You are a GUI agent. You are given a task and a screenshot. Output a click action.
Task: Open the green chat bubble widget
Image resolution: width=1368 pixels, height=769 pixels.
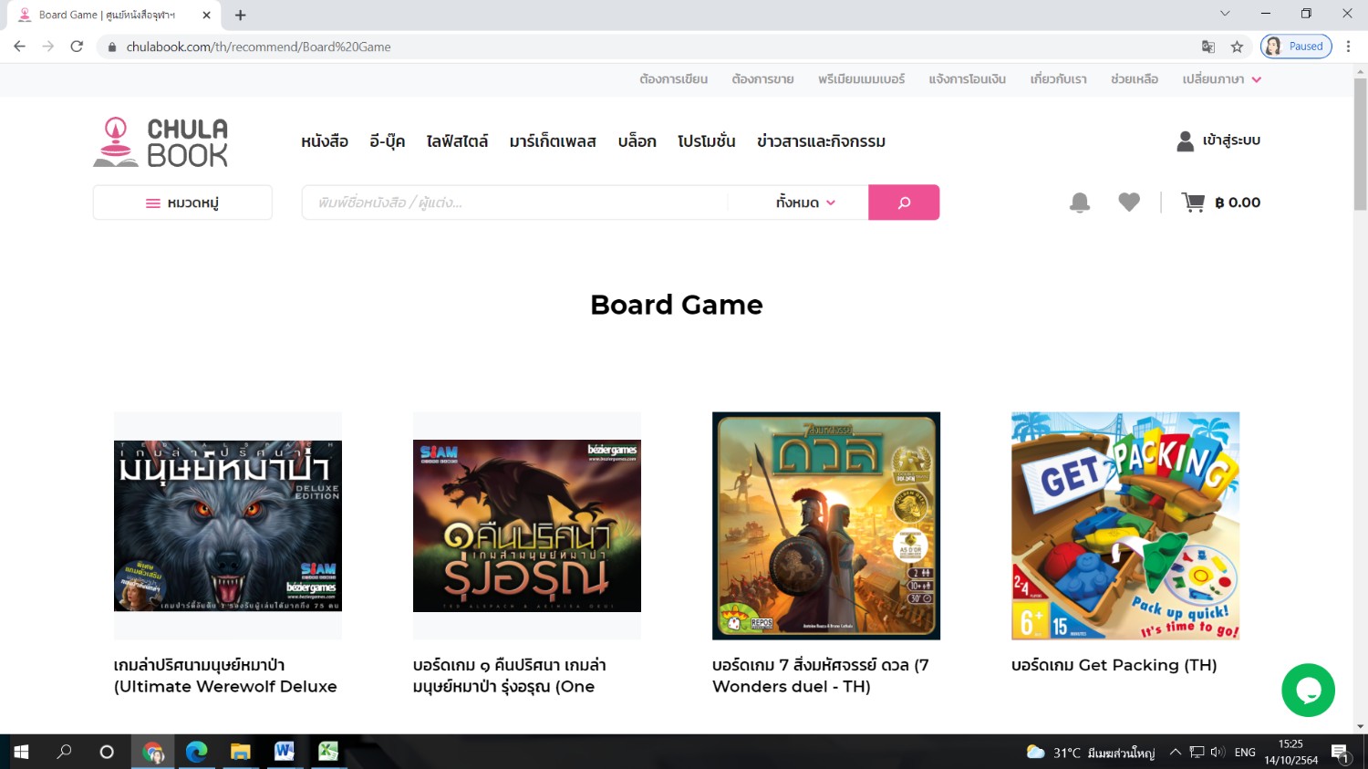click(x=1308, y=691)
